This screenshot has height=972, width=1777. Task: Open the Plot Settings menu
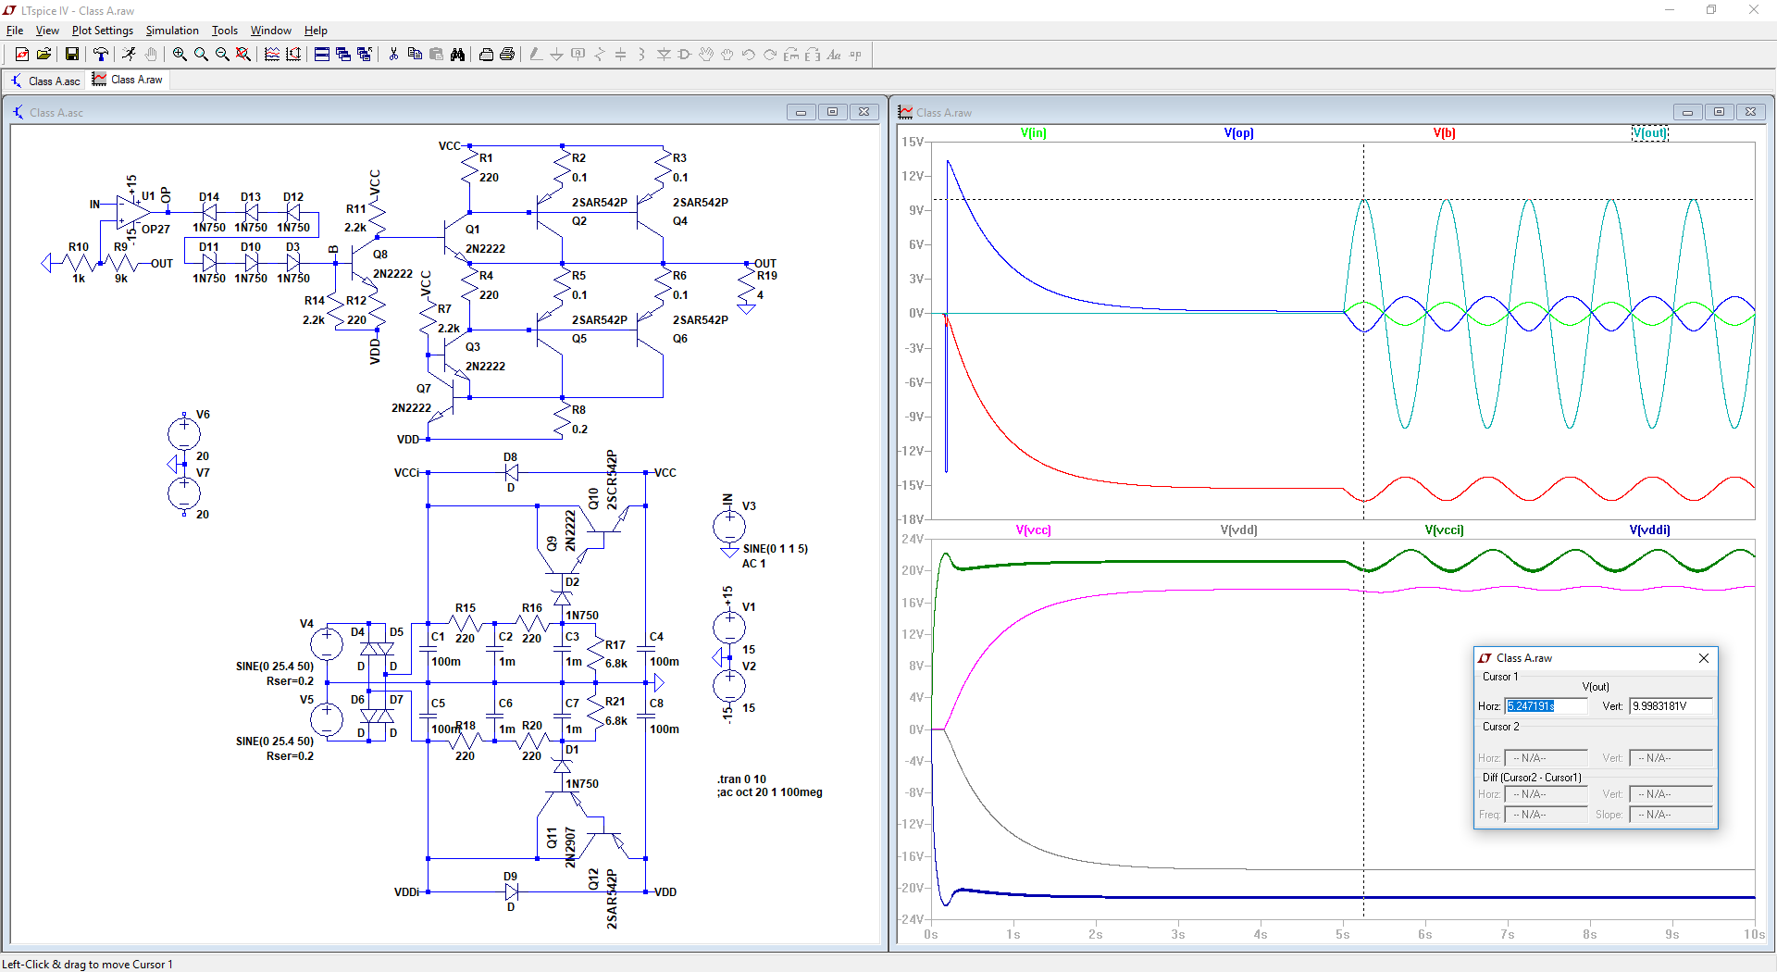pyautogui.click(x=103, y=31)
